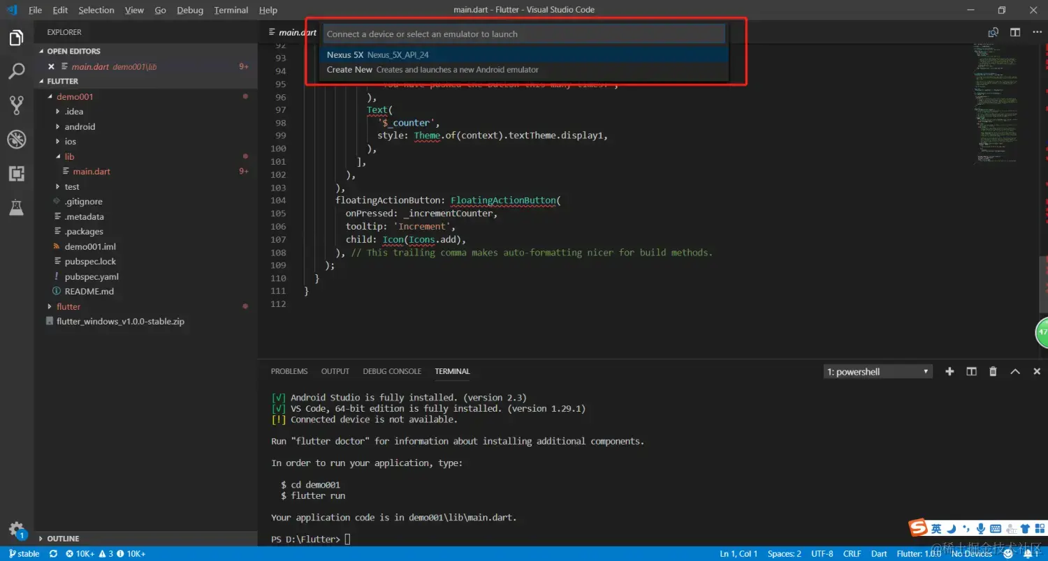This screenshot has width=1048, height=561.
Task: Open the Terminal menu
Action: [x=231, y=10]
